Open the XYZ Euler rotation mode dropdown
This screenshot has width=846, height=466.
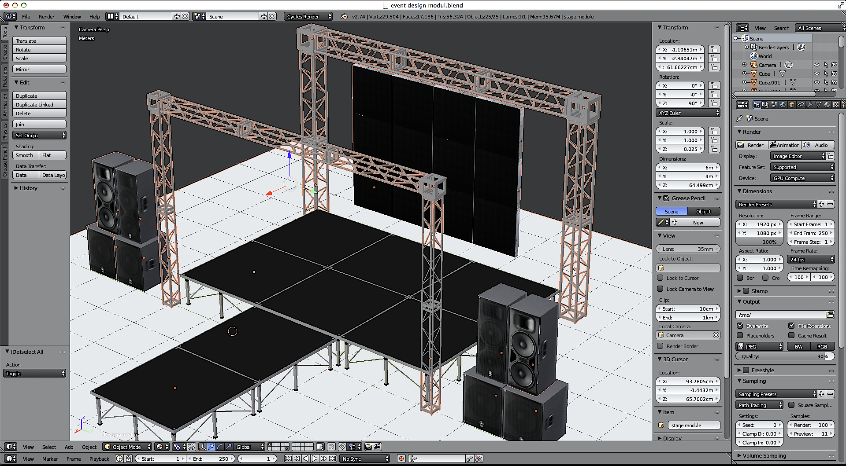[x=688, y=113]
